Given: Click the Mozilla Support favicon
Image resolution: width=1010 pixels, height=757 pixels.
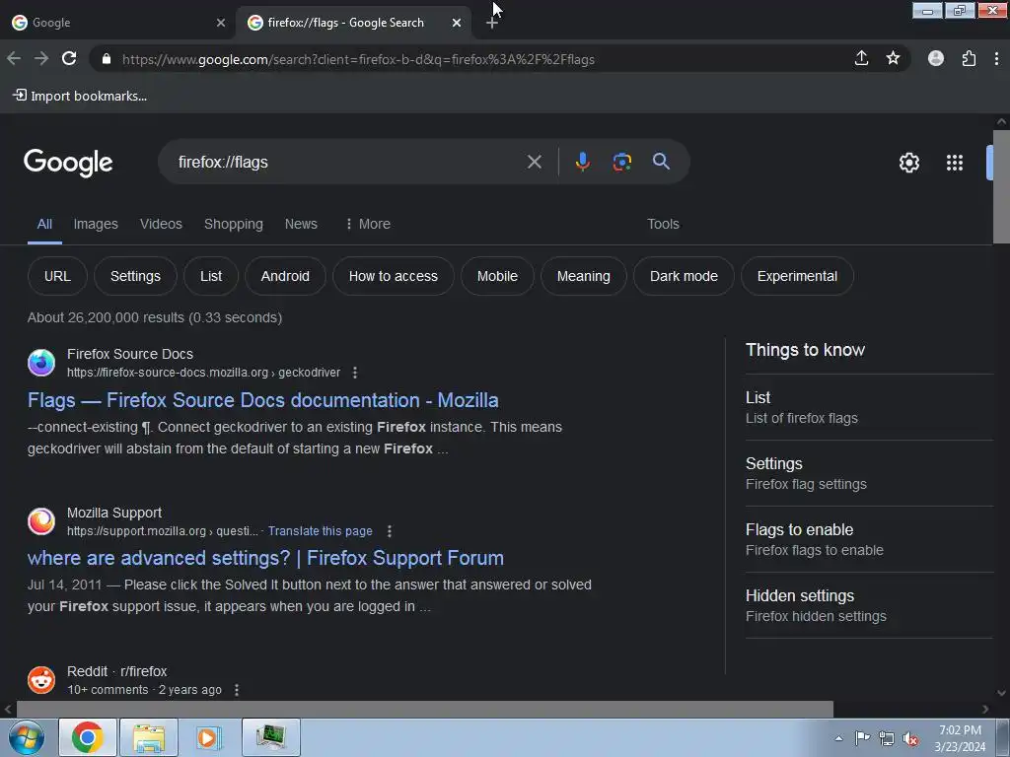Looking at the screenshot, I should (x=41, y=521).
